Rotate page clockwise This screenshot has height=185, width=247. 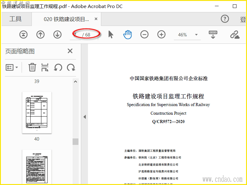[71, 68]
